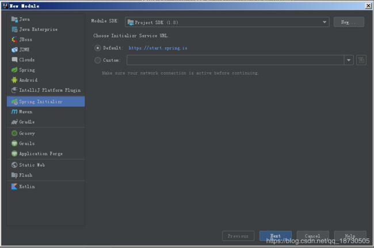Image resolution: width=374 pixels, height=249 pixels.
Task: Click the Next button
Action: (x=275, y=236)
